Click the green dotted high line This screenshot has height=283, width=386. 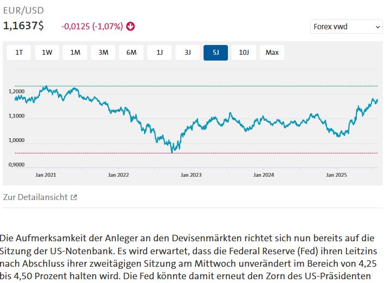tap(217, 86)
